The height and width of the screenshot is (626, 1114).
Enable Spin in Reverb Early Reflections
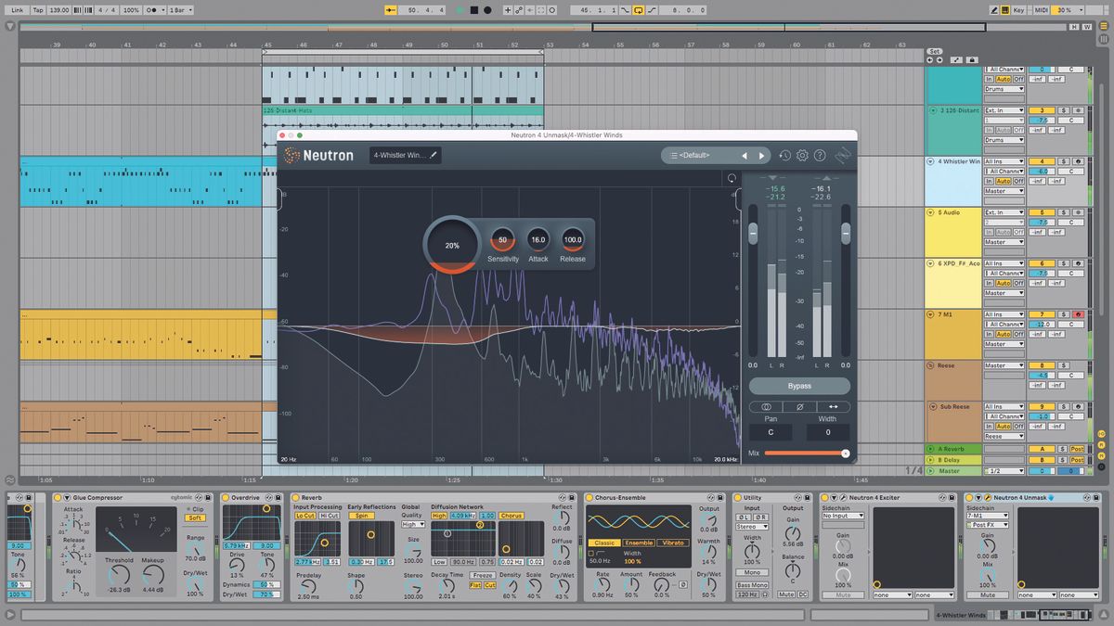[x=361, y=515]
